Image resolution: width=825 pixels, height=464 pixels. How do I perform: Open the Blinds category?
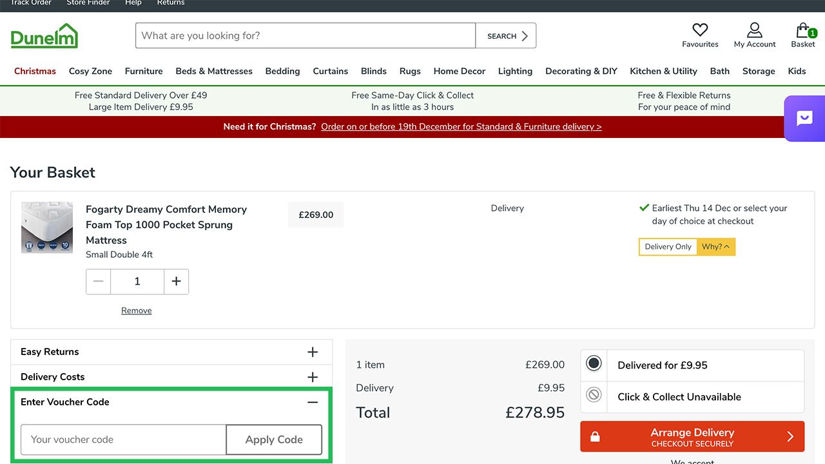374,72
